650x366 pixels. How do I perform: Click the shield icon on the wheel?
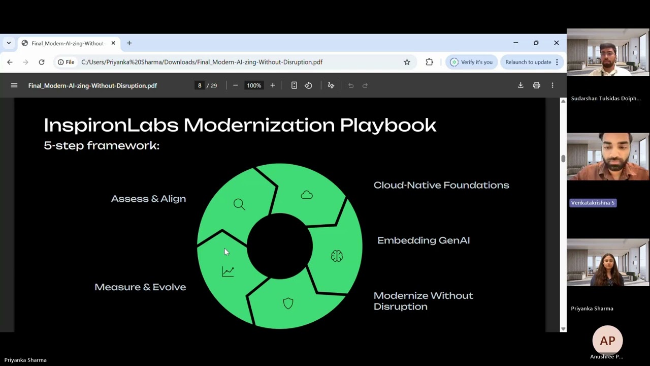(x=288, y=303)
